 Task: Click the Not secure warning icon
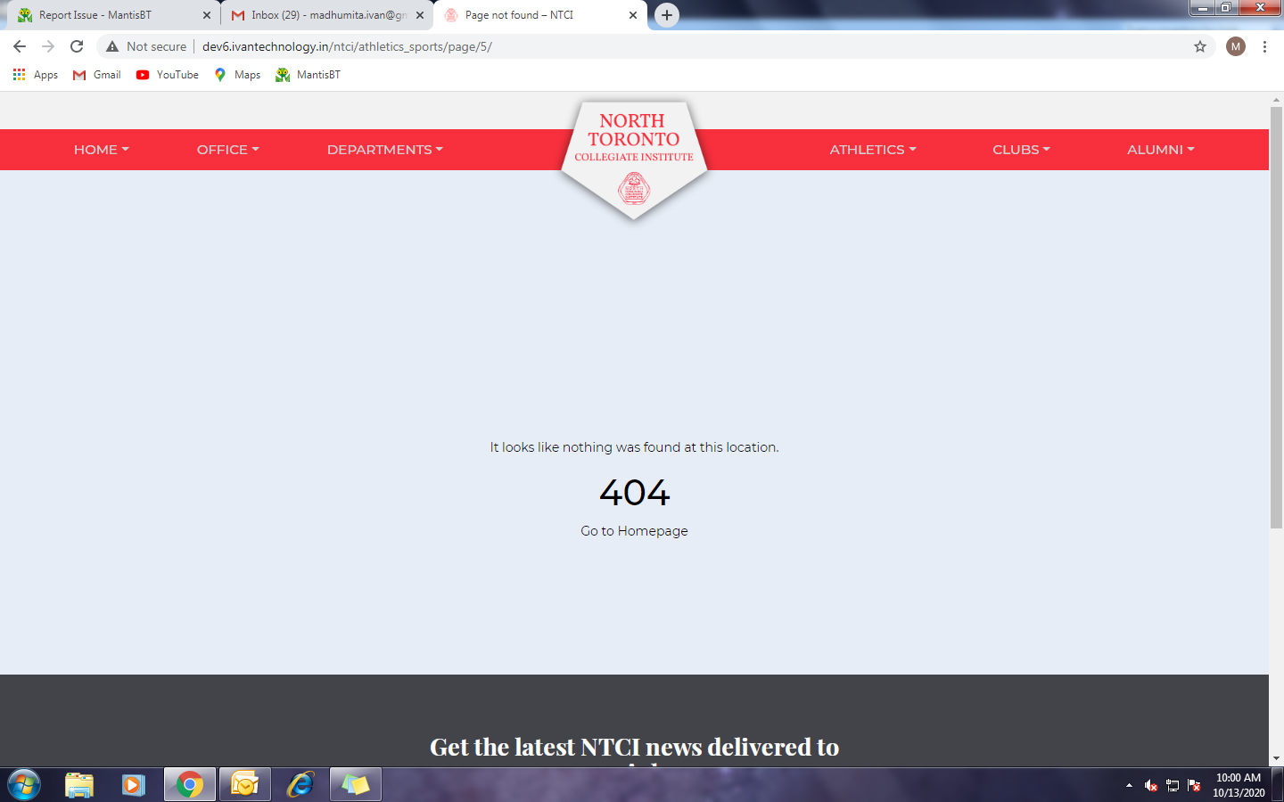click(x=112, y=46)
